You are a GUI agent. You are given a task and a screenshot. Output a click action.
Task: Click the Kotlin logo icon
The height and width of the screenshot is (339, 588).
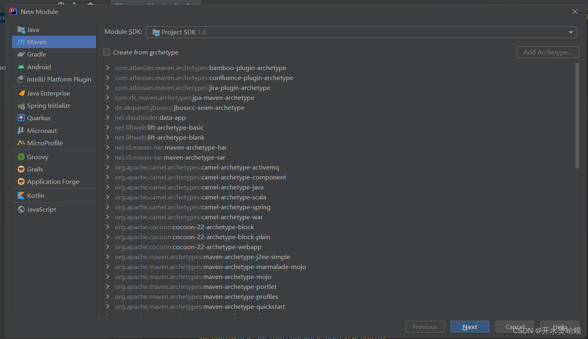coord(21,195)
